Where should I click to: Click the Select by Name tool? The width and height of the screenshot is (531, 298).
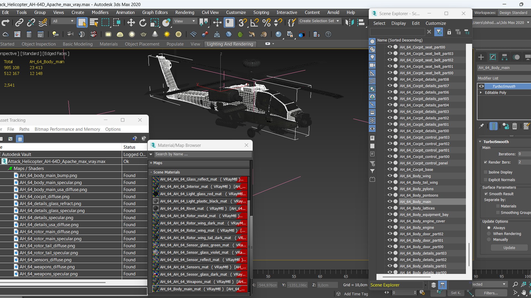point(94,23)
